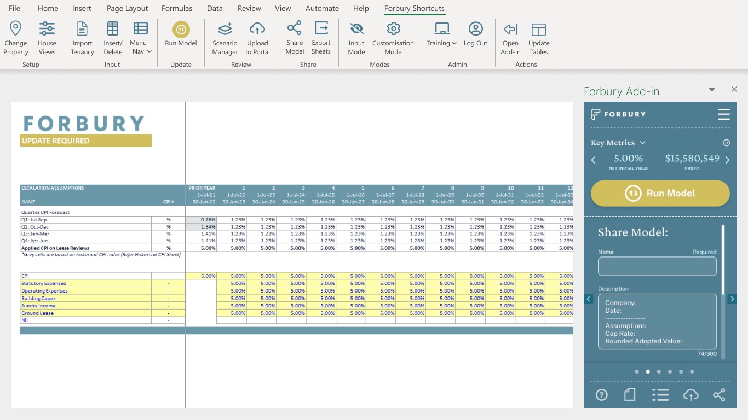
Task: Open the list icon in add-in footer
Action: (x=660, y=395)
